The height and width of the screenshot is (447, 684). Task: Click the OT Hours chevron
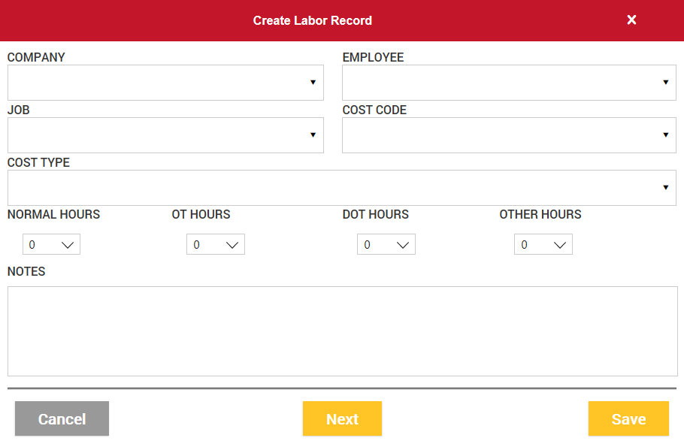232,245
